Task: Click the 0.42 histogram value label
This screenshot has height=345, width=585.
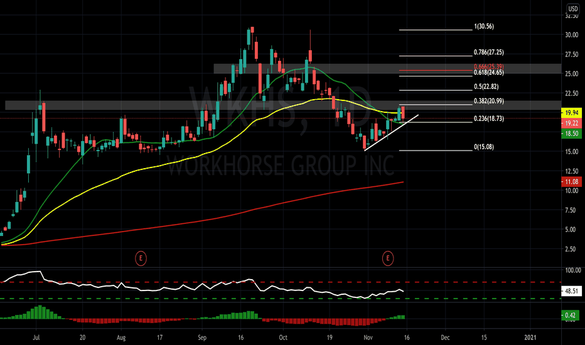Action: (x=571, y=315)
